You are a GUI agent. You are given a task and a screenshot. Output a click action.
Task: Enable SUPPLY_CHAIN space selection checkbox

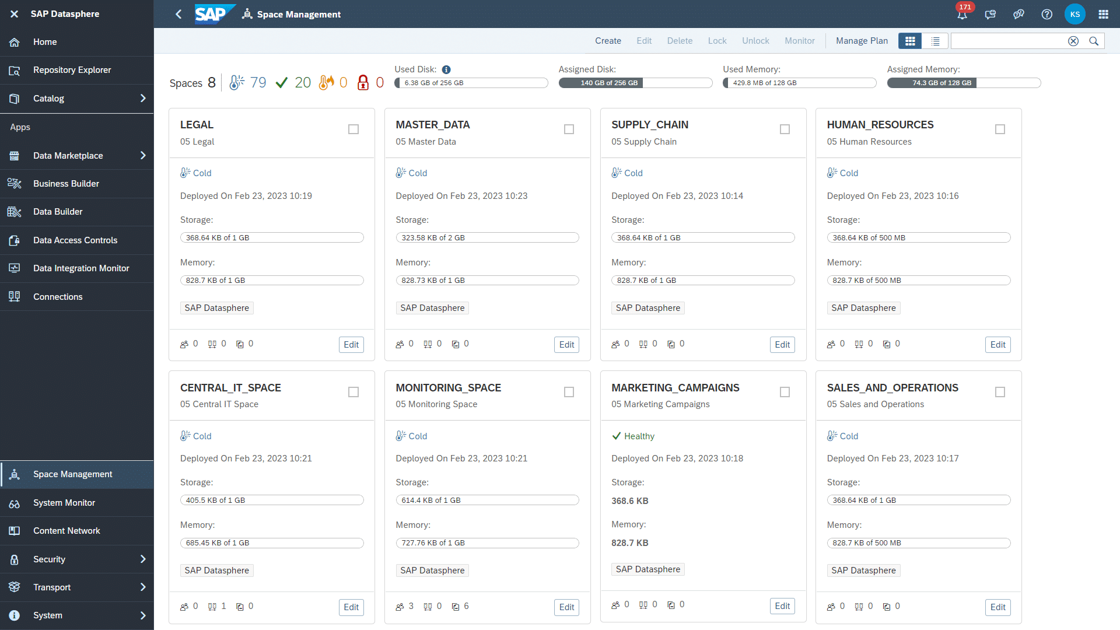tap(784, 129)
